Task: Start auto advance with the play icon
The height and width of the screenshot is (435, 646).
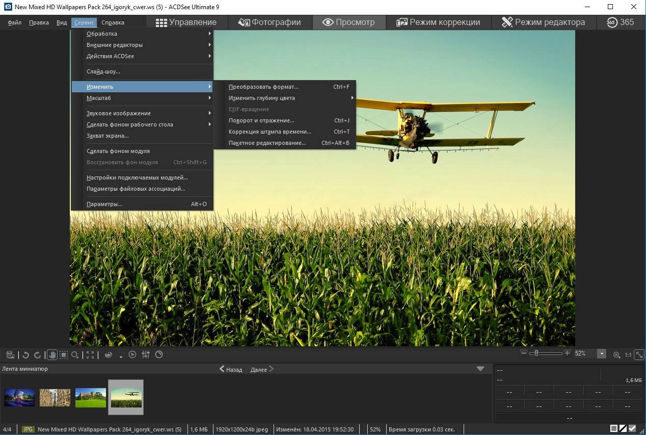Action: point(132,354)
